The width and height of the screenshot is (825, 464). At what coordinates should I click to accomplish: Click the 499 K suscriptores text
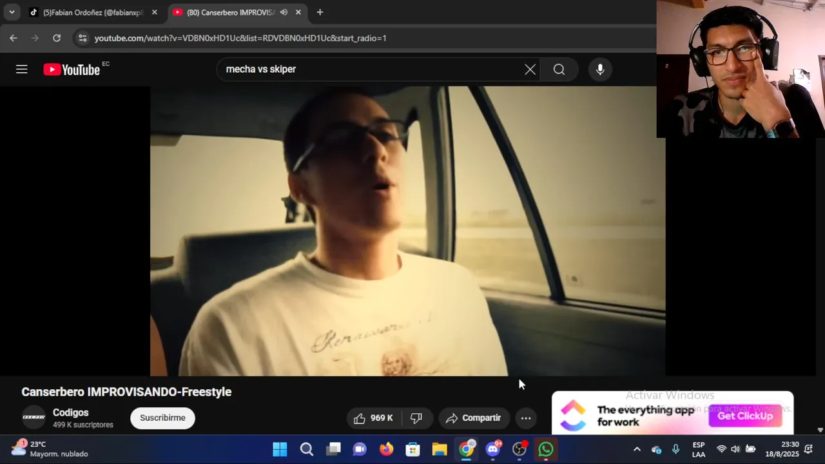point(83,425)
